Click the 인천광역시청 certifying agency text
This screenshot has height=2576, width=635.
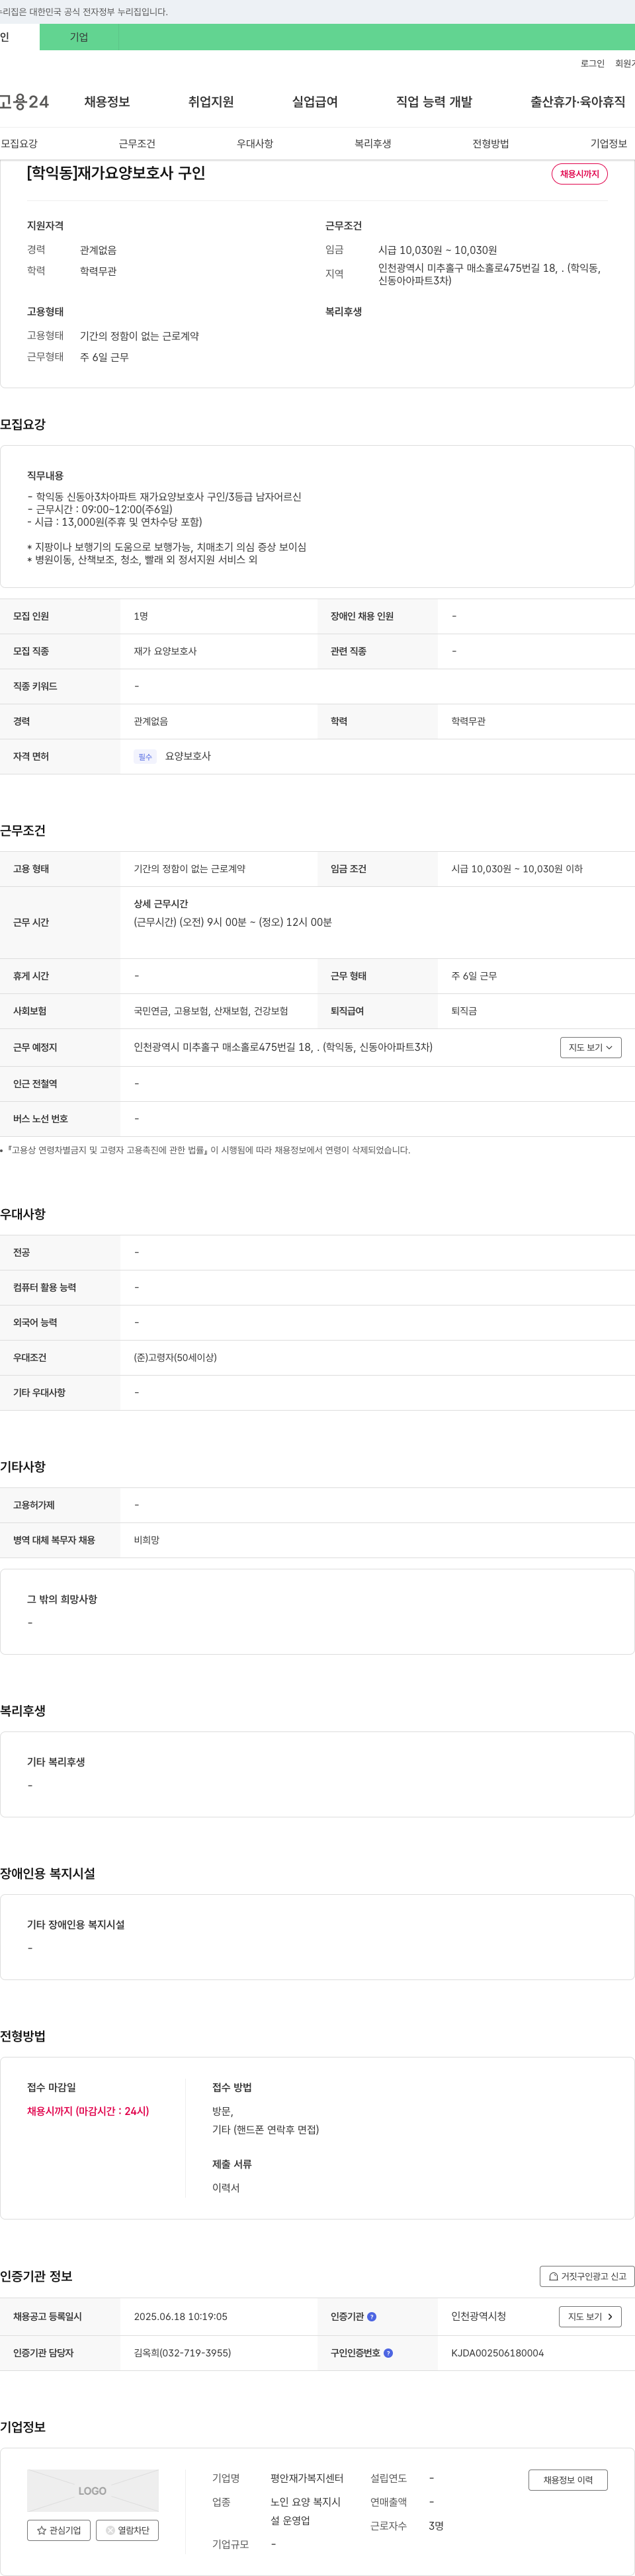(x=478, y=2316)
